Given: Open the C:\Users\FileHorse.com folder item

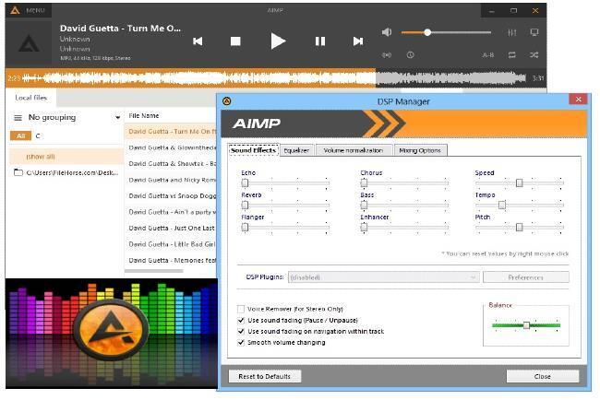Looking at the screenshot, I should tap(66, 172).
